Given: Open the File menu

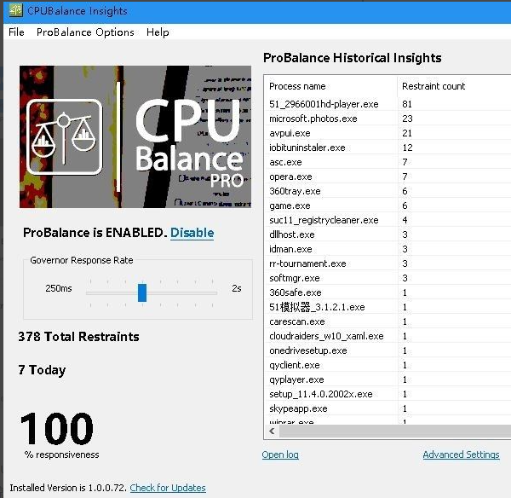Looking at the screenshot, I should 16,32.
